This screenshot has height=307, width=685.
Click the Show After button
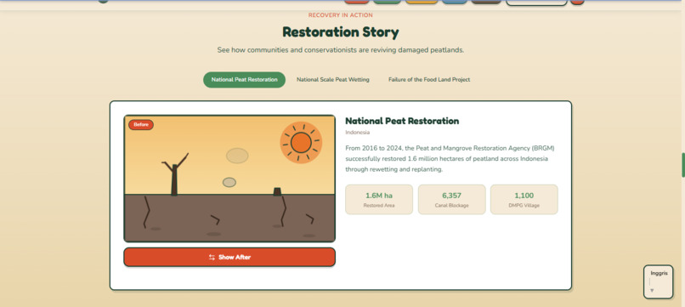[x=229, y=257]
